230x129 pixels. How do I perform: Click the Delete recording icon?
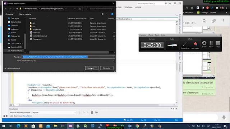tap(204, 44)
